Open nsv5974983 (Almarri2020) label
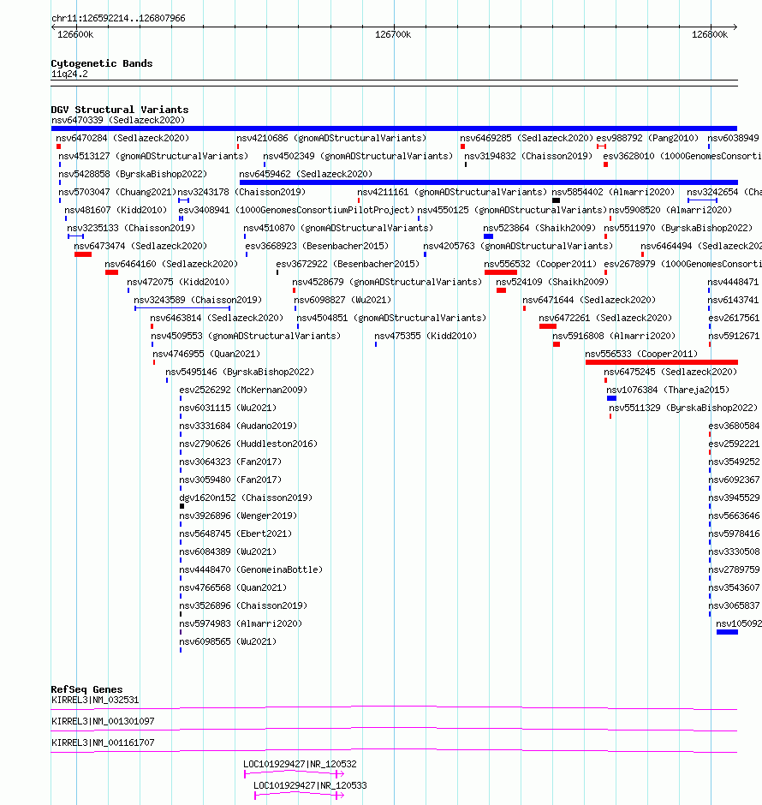This screenshot has height=805, width=762. click(x=241, y=623)
